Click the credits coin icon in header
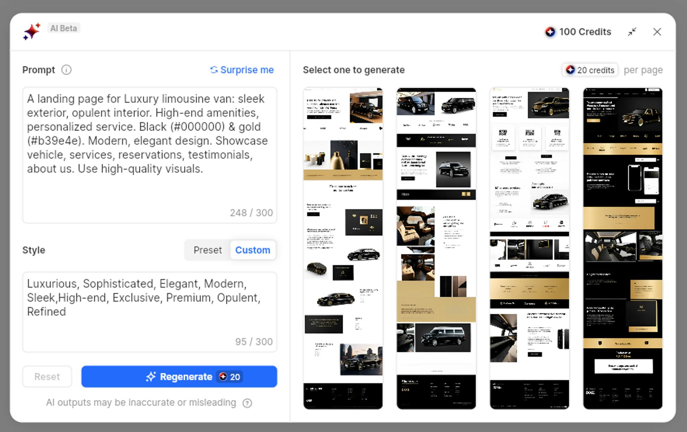687x432 pixels. click(550, 32)
